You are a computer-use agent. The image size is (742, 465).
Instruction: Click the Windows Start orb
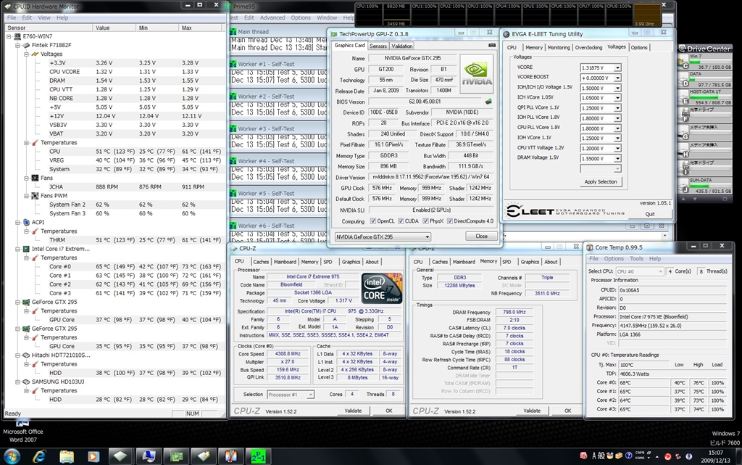tap(13, 456)
